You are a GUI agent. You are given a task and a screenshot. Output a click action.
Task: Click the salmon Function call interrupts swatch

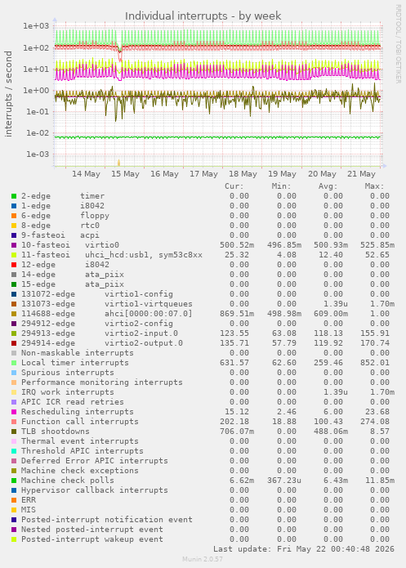tap(14, 422)
